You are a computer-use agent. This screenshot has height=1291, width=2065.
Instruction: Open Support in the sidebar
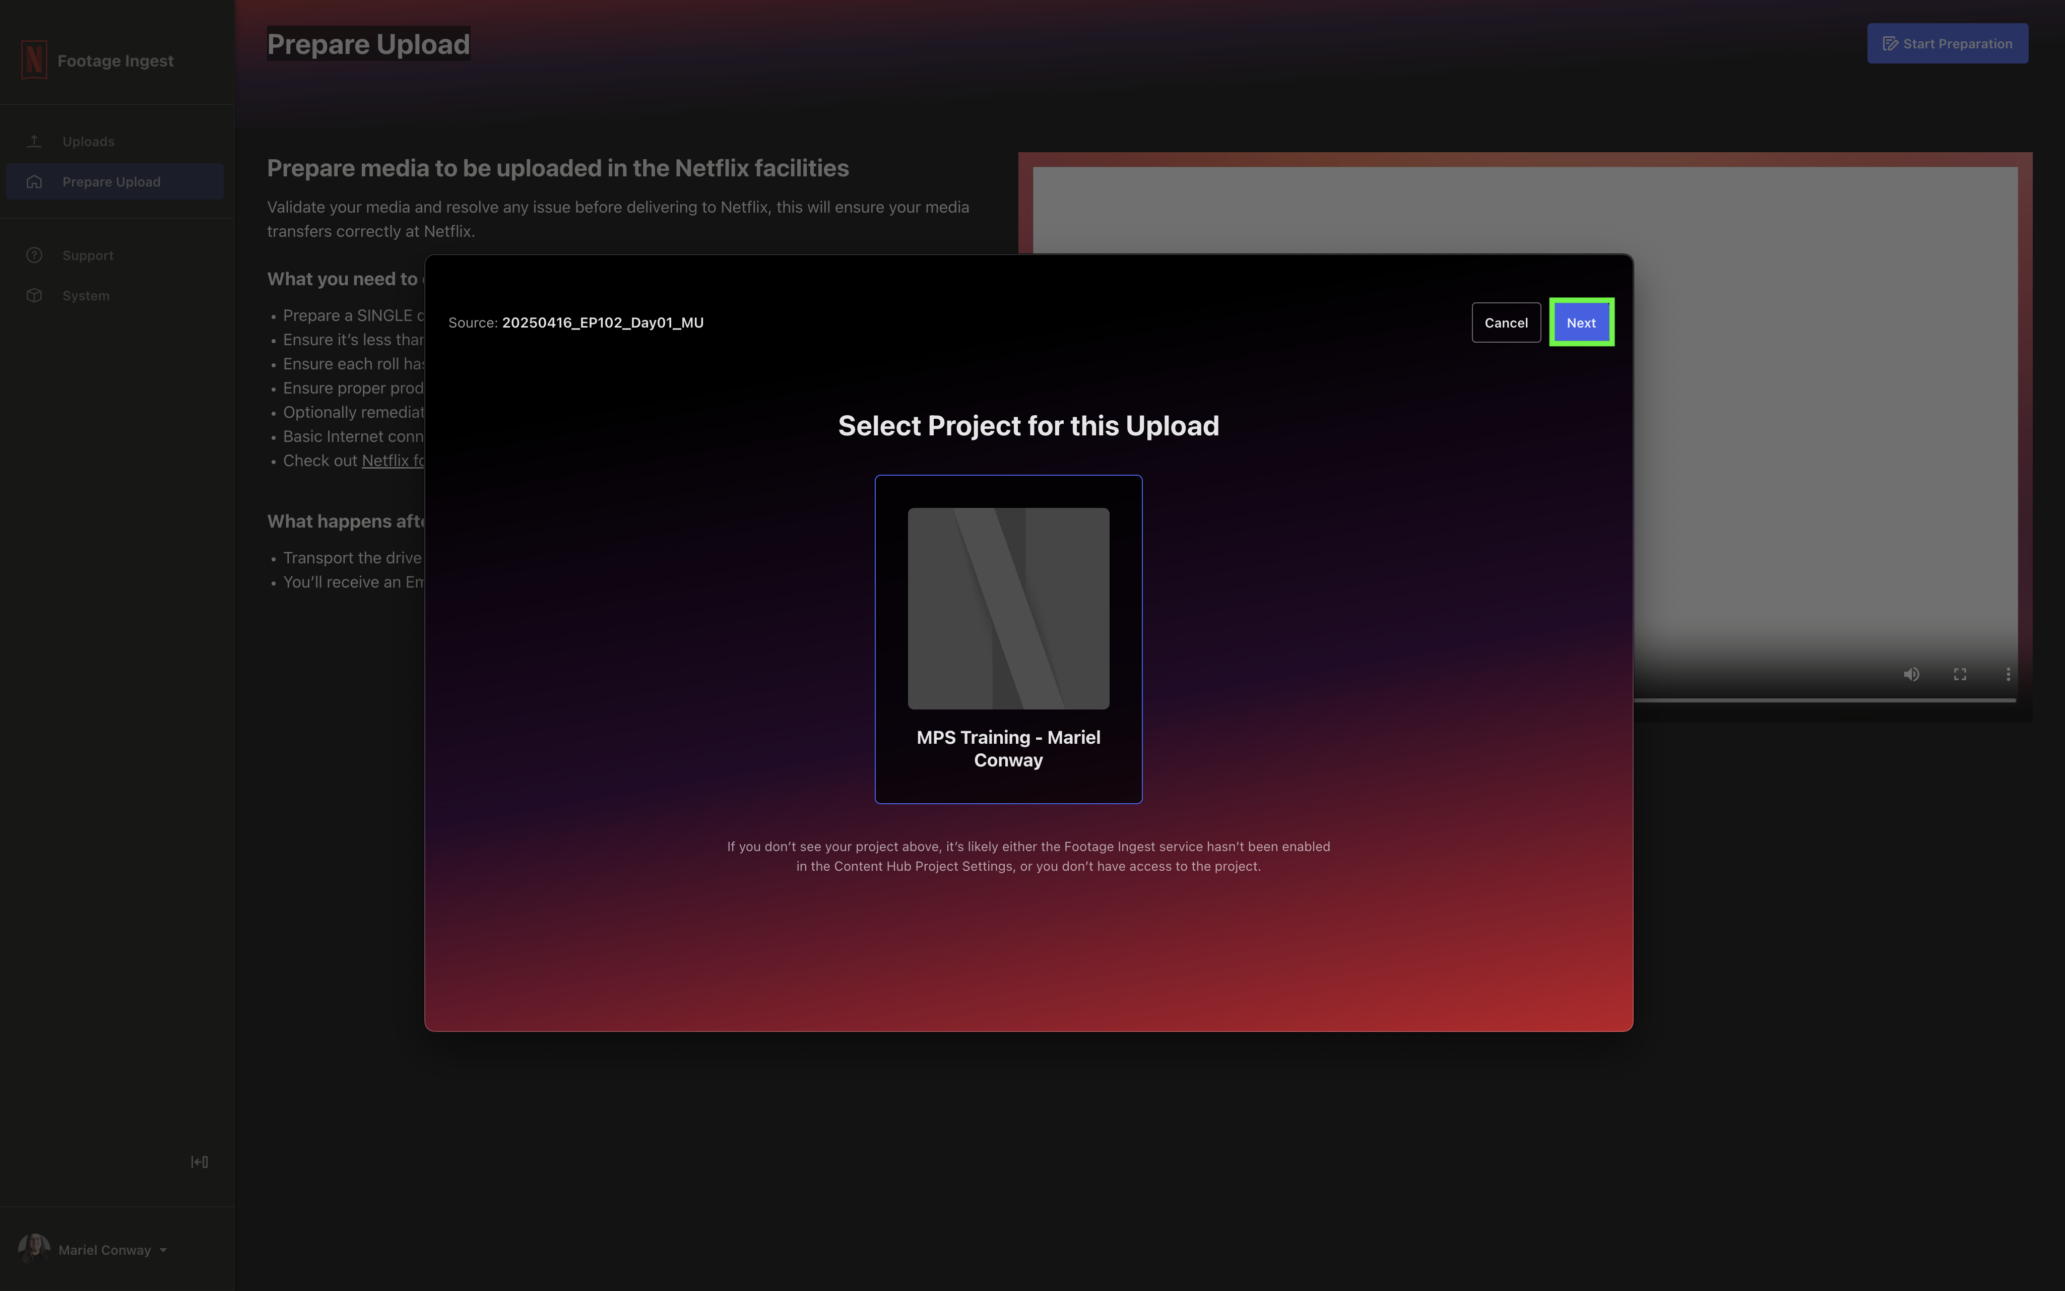tap(114, 255)
